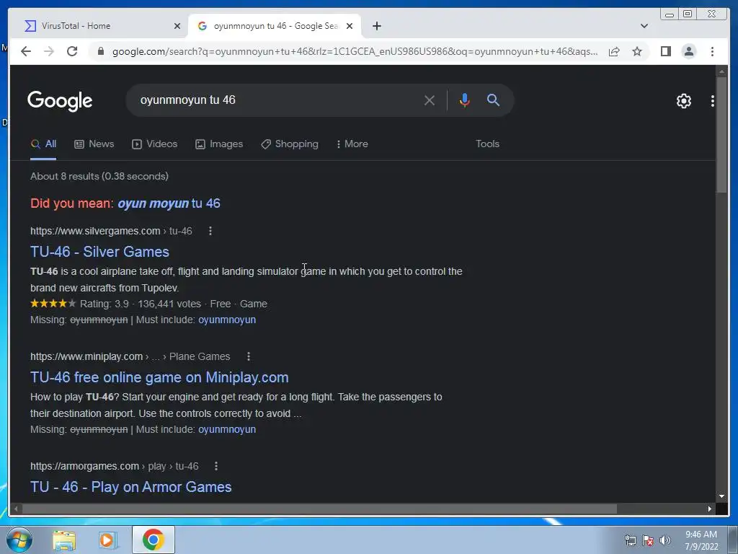Click the horizontal scrollbar thumb
This screenshot has height=554, width=738.
click(319, 509)
